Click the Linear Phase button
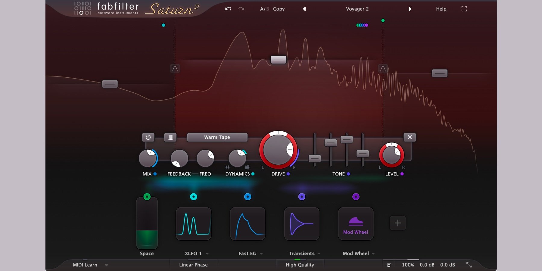Image resolution: width=542 pixels, height=271 pixels. tap(193, 265)
